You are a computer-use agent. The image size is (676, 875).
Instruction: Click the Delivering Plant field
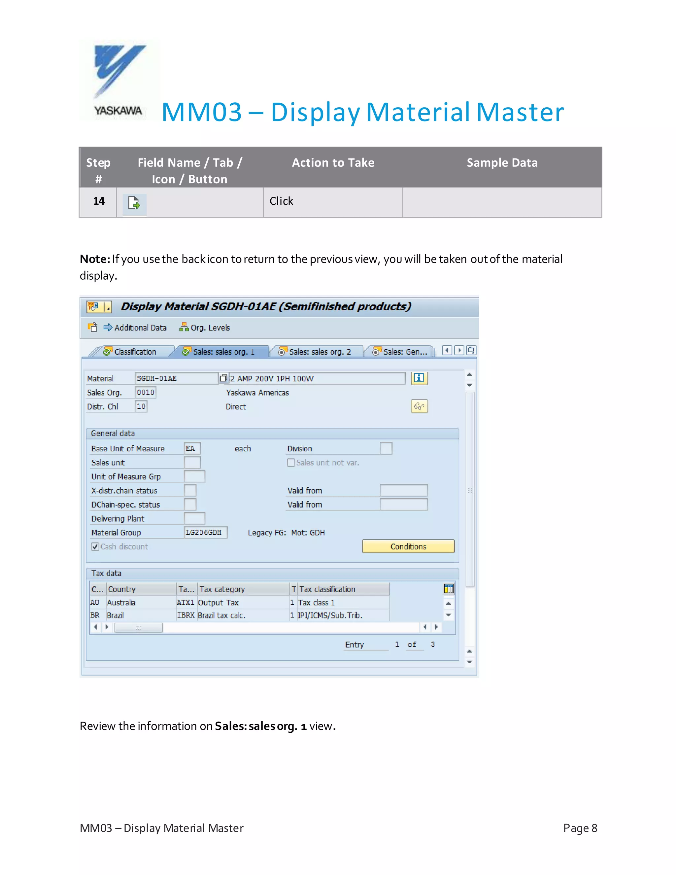[195, 518]
